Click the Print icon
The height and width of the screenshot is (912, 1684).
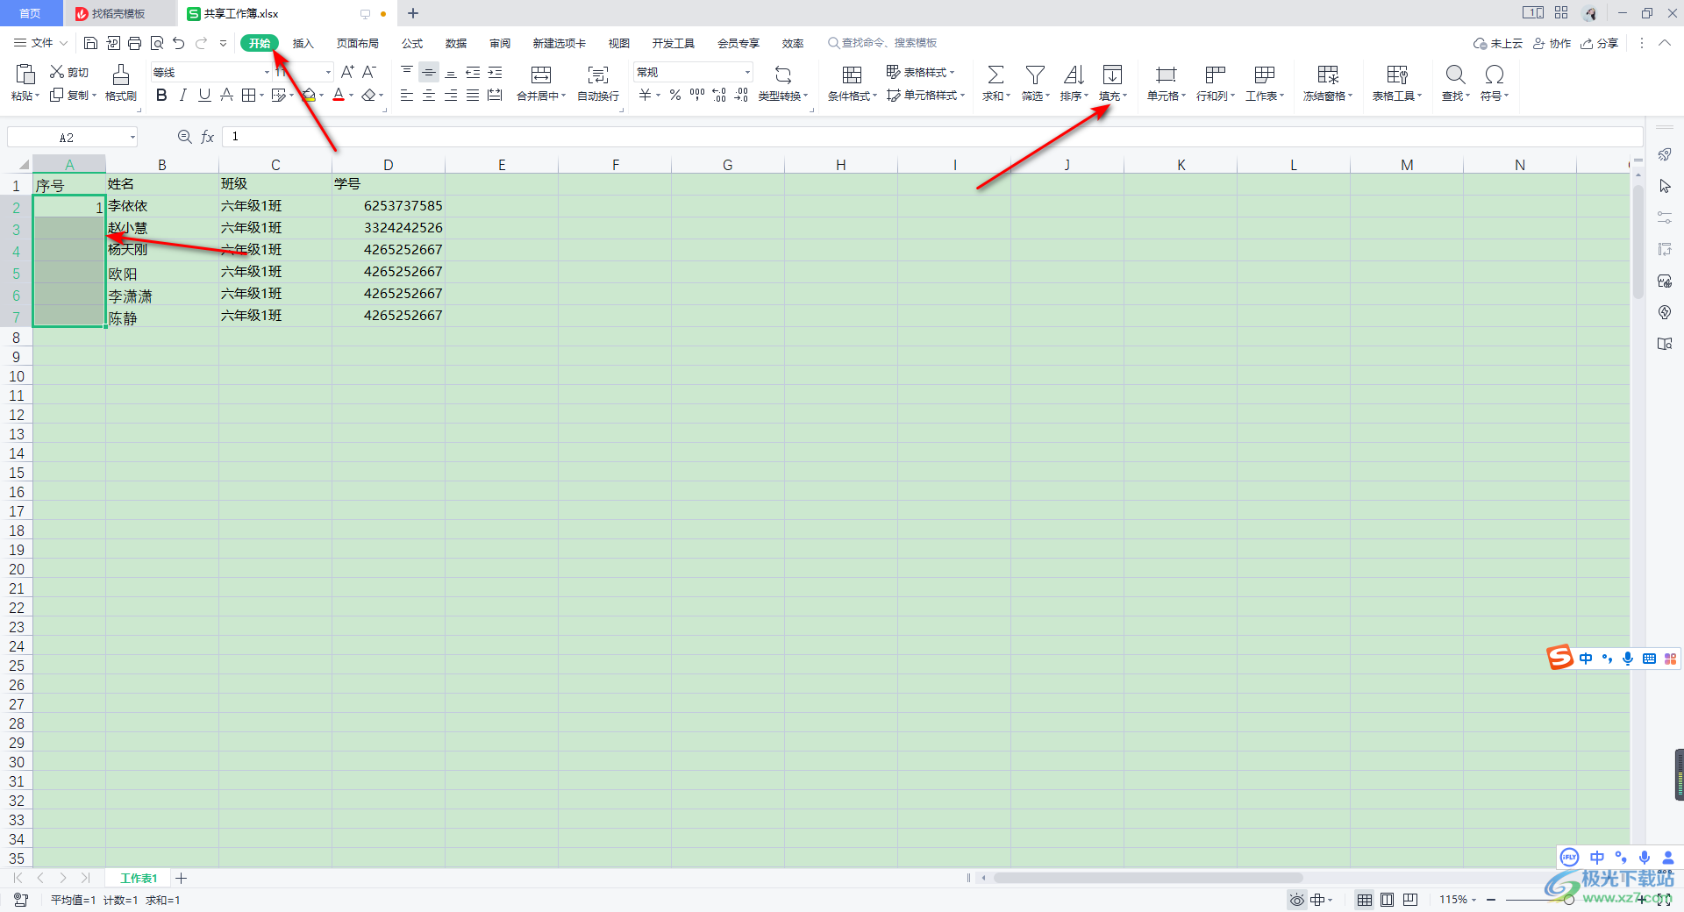(134, 43)
